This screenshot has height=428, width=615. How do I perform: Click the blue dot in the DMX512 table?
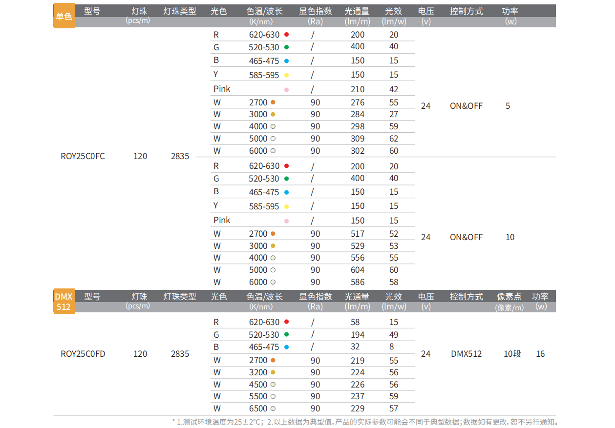(286, 347)
